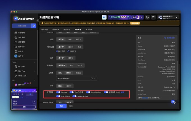Select the 指纹配置 tab
The height and width of the screenshot is (121, 191).
(x=78, y=30)
